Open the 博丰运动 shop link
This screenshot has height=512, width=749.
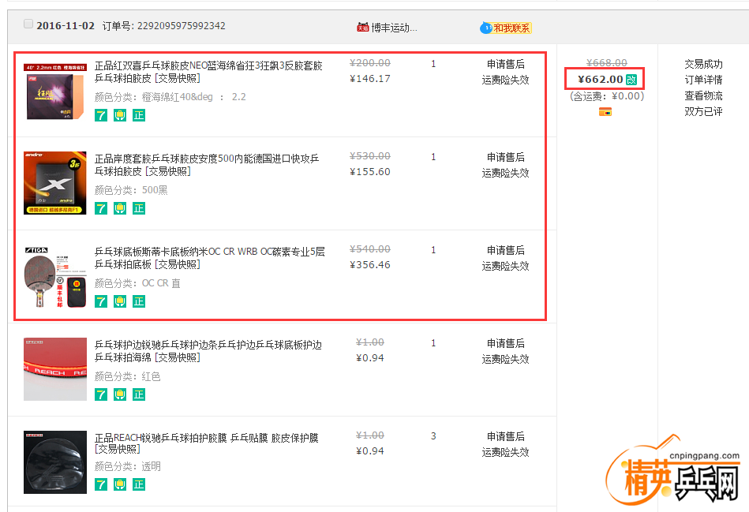coord(394,28)
